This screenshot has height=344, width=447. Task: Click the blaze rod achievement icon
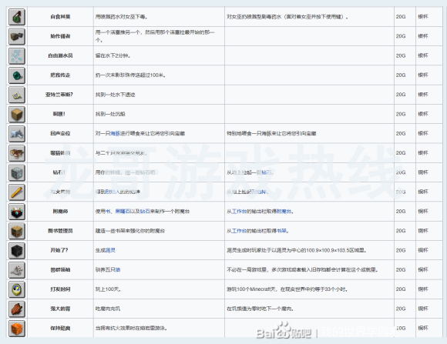coord(17,192)
